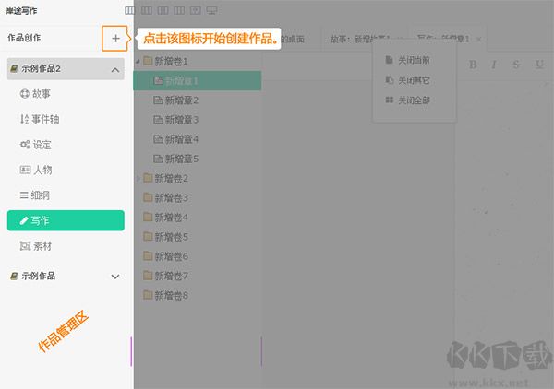Image resolution: width=554 pixels, height=389 pixels.
Task: Open the 事件轴 timeline section
Action: pyautogui.click(x=40, y=119)
